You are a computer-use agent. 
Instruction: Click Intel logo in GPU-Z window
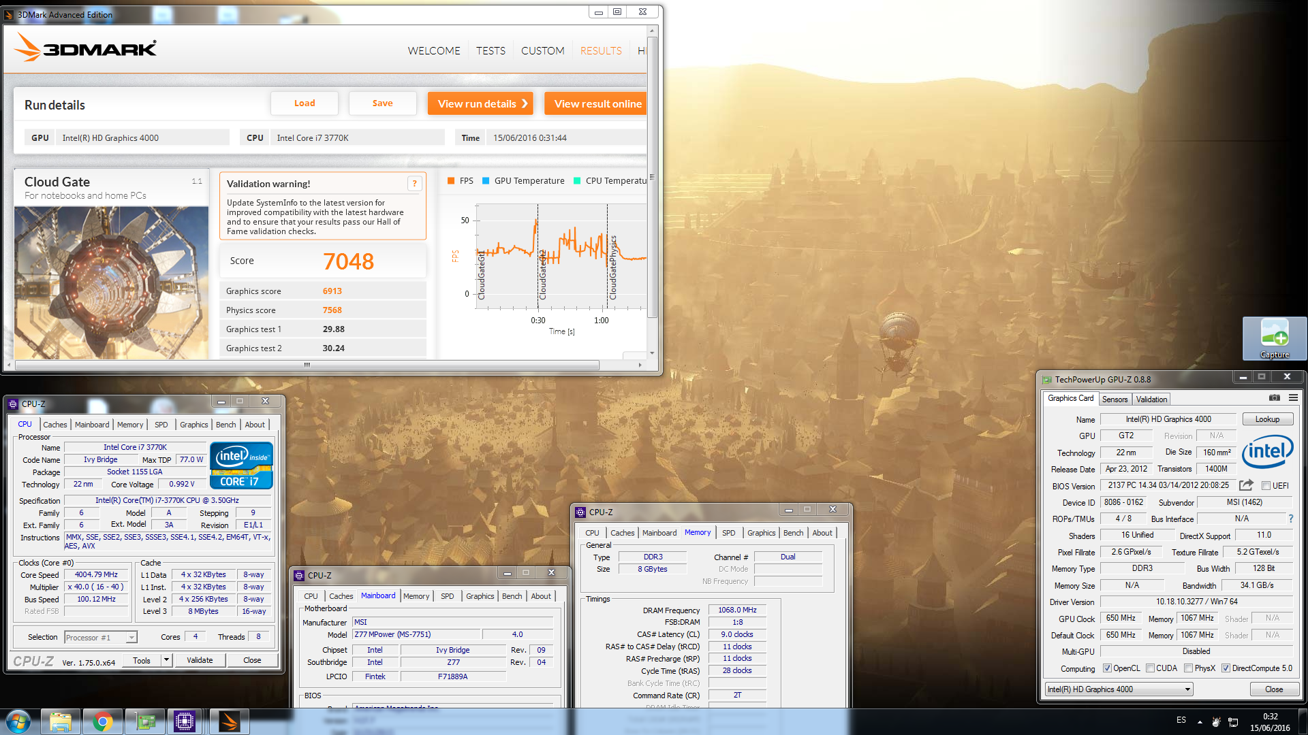coord(1267,451)
